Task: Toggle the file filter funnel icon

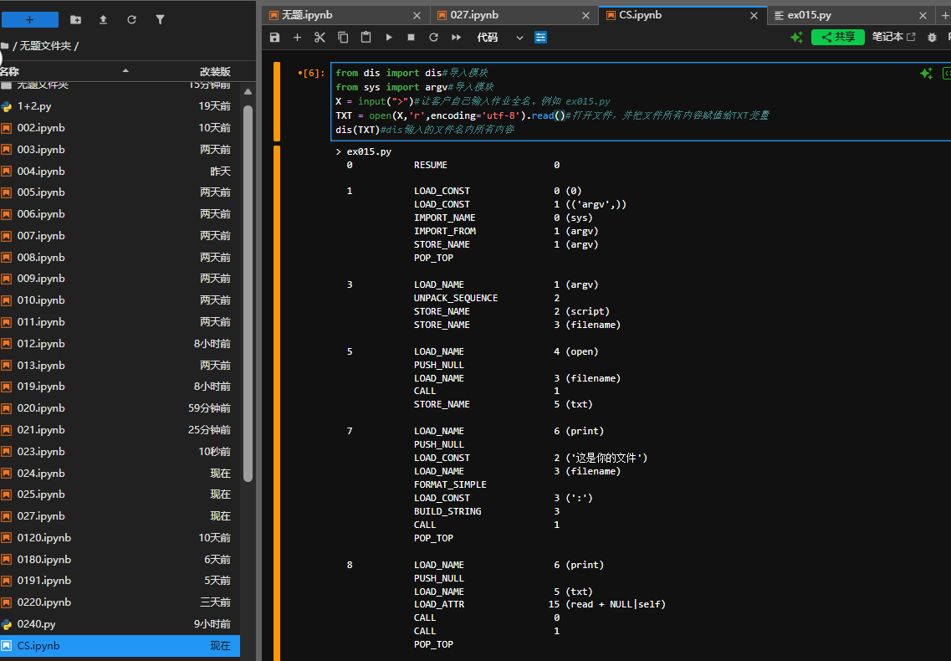Action: coord(160,19)
